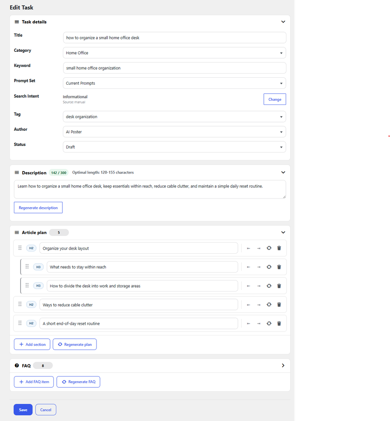Click the Regenerate FAQ button
Viewport: 390px width, 421px height.
point(78,382)
